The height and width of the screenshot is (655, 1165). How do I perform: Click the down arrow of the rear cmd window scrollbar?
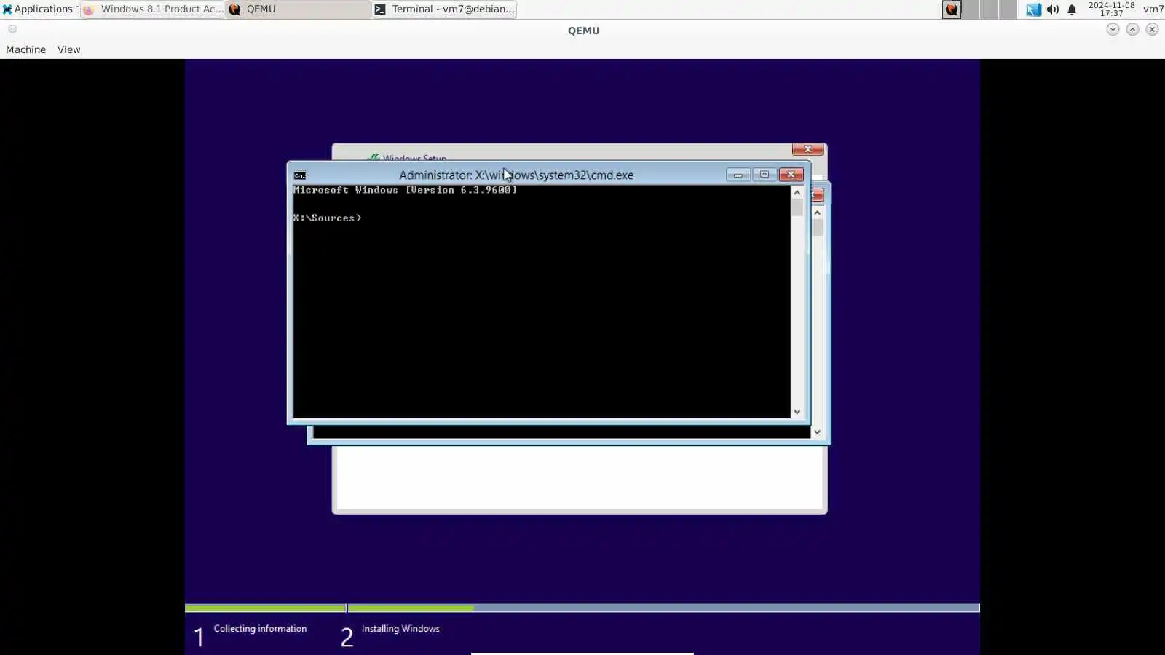(818, 432)
